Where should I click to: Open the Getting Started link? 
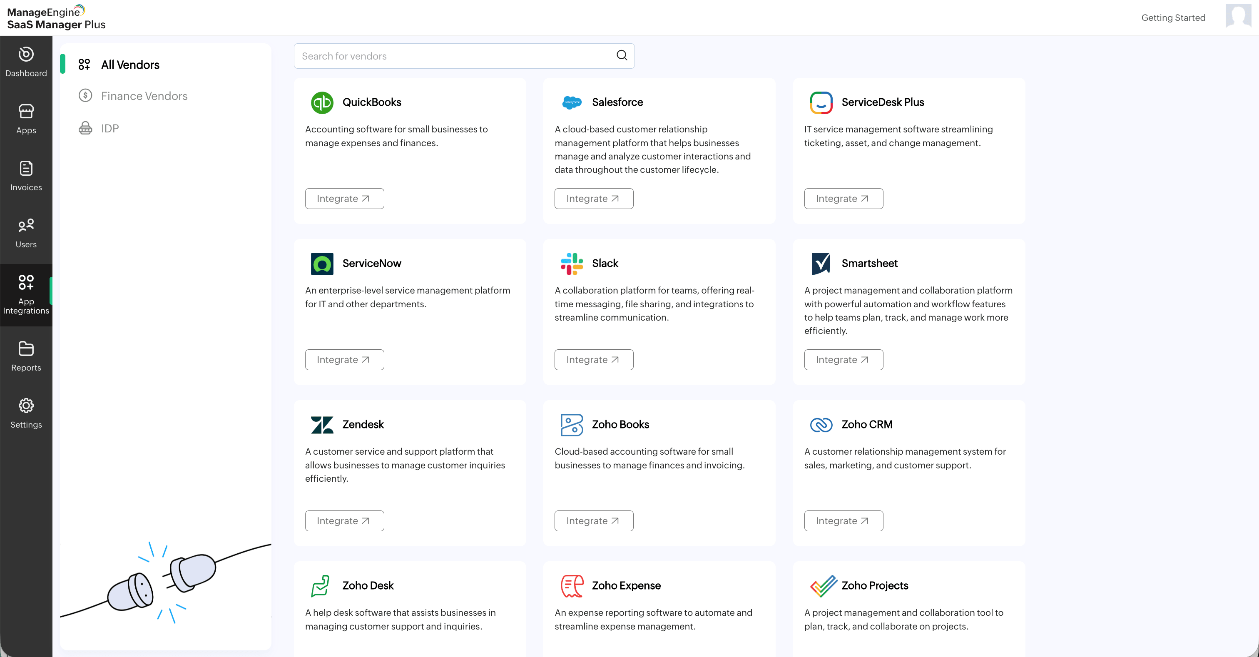click(x=1173, y=17)
